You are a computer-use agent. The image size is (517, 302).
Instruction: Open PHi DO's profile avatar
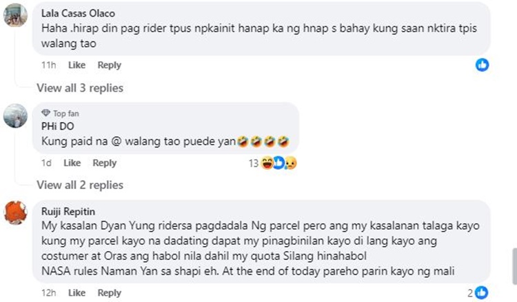(15, 116)
